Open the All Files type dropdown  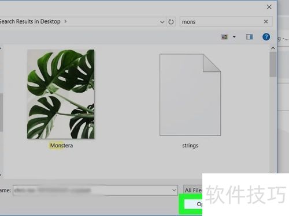193,190
